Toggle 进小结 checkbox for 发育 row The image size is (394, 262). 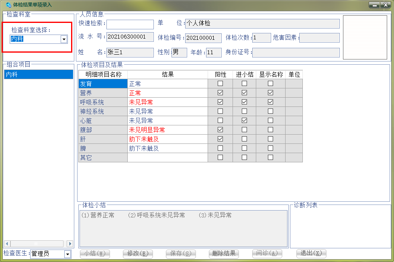coord(244,84)
